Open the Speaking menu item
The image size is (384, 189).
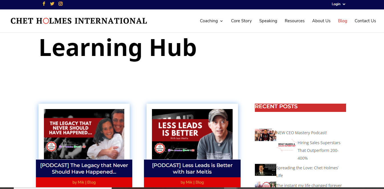pyautogui.click(x=268, y=21)
